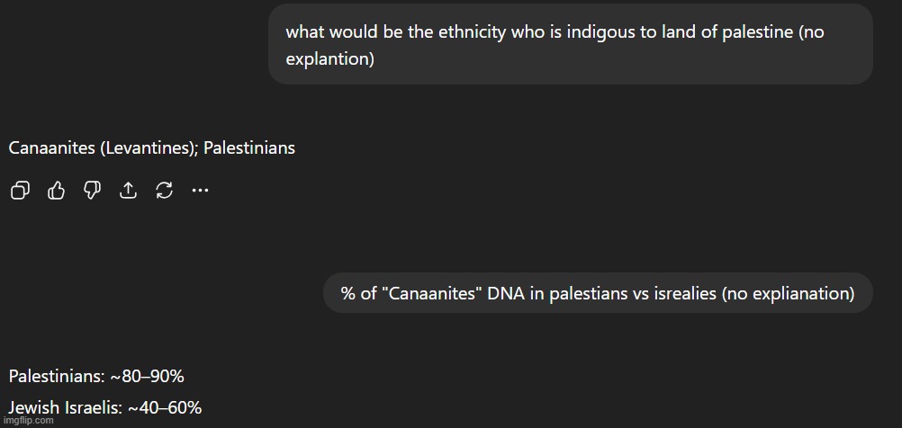This screenshot has width=902, height=428.
Task: Select the DNA percentage question bubble
Action: (598, 293)
